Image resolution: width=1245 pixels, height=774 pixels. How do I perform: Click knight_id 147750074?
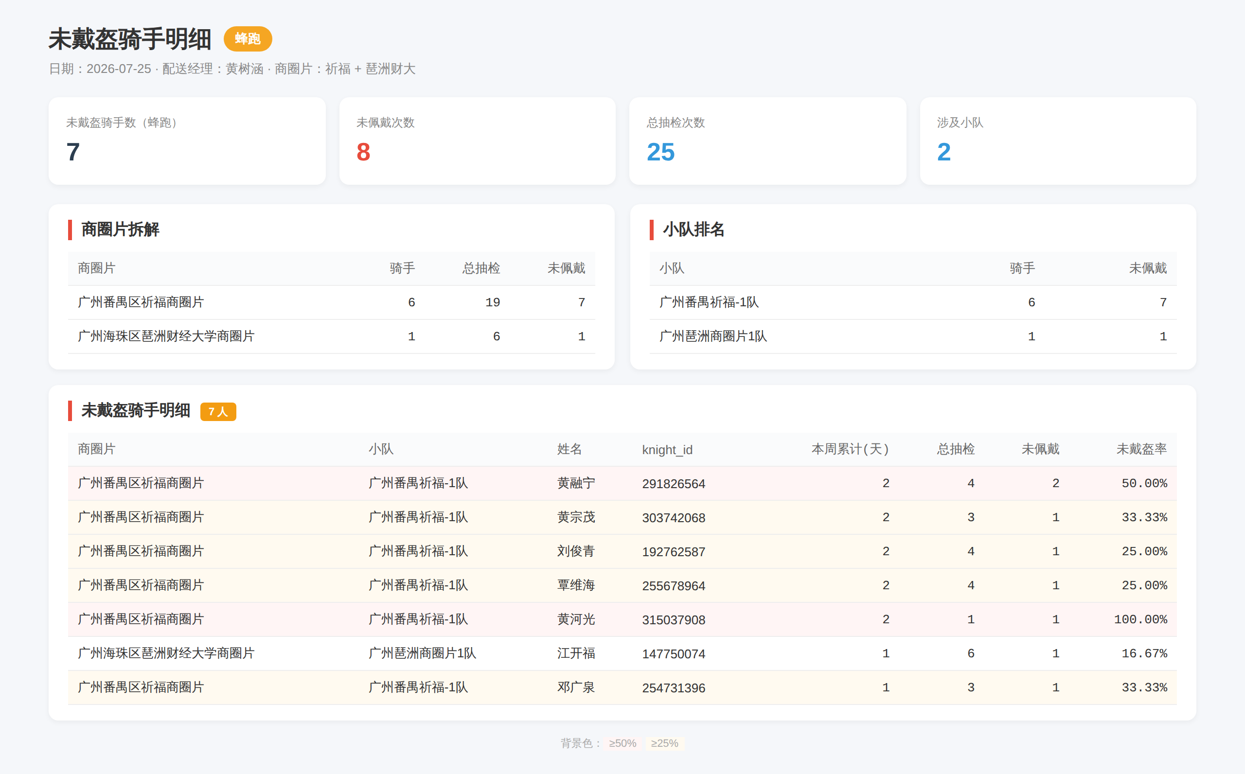tap(674, 654)
